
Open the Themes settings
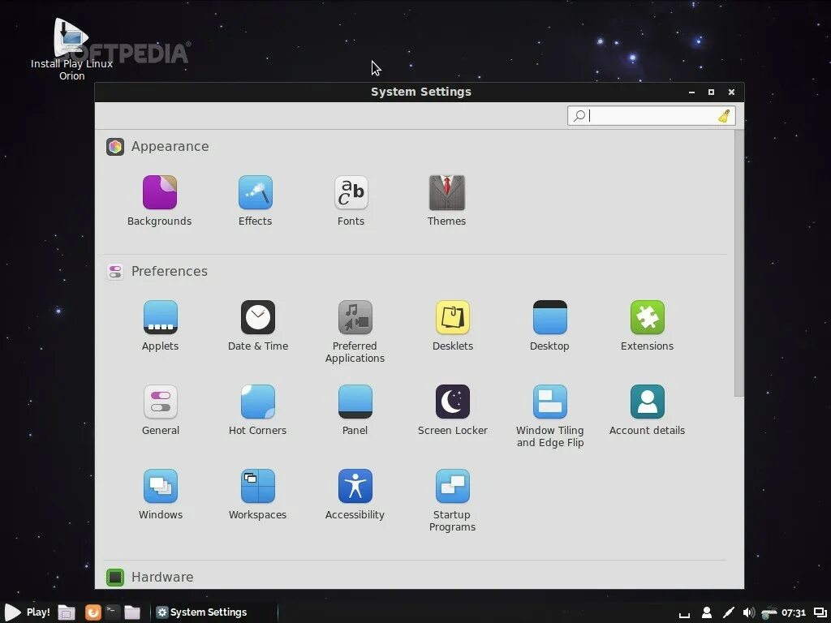447,201
